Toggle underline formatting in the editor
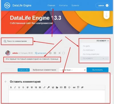This screenshot has height=104, width=114. click(19, 87)
